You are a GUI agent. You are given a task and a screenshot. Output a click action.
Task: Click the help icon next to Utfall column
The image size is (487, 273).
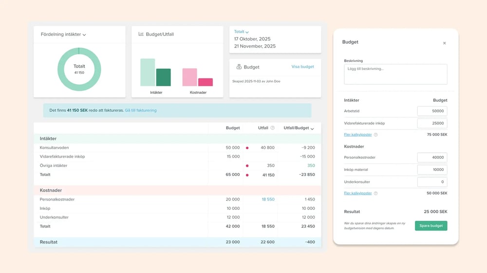pyautogui.click(x=273, y=128)
